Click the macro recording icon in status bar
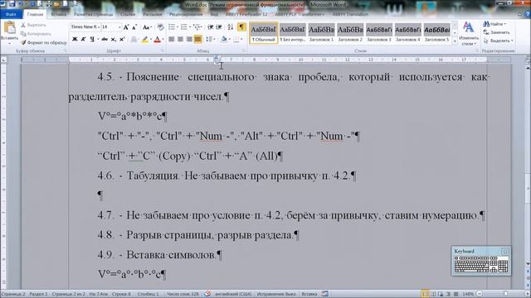Screen dimensions: 531x298 pyautogui.click(x=325, y=294)
